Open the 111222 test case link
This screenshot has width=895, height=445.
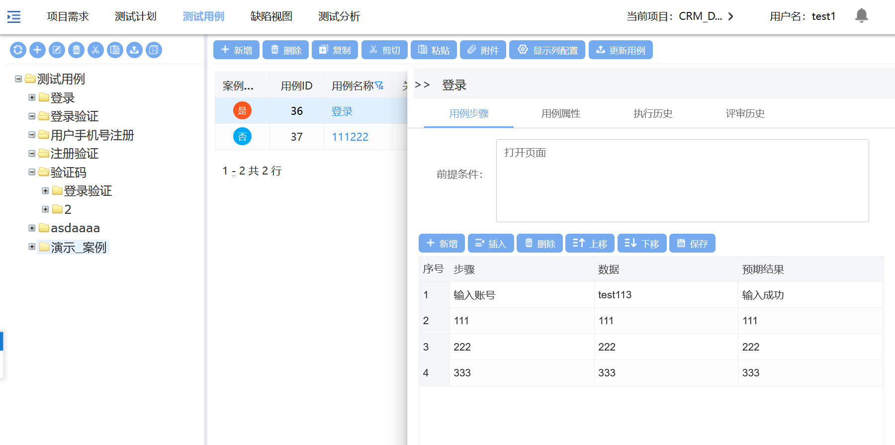coord(350,137)
